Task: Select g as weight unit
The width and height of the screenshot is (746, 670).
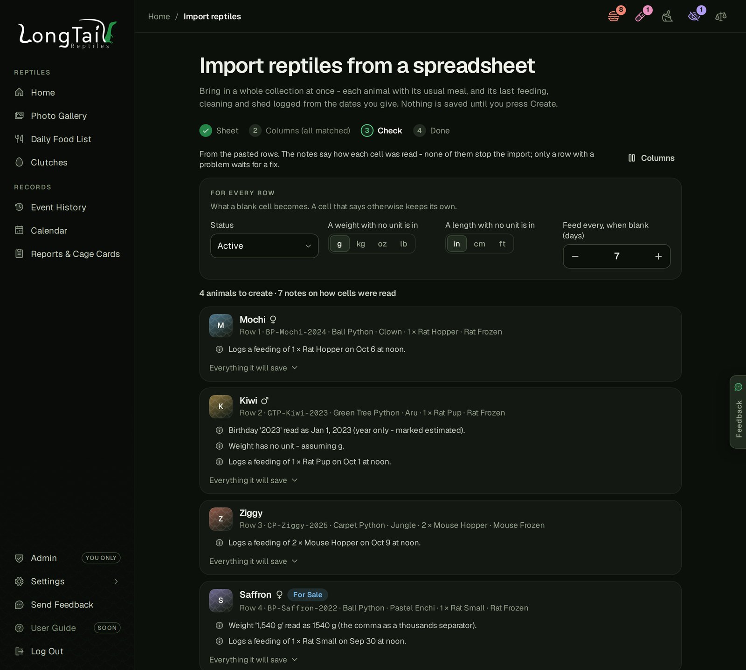Action: tap(339, 244)
